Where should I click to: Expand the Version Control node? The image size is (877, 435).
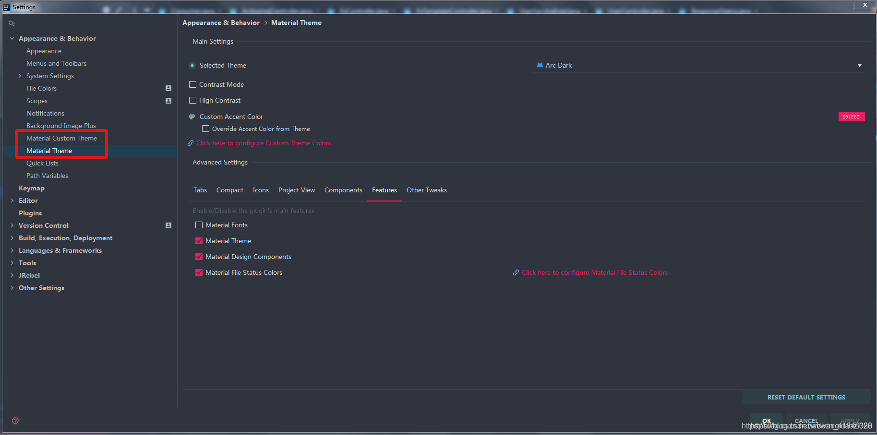point(12,225)
